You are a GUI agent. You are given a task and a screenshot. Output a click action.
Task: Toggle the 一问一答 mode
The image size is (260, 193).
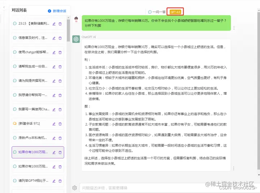[157, 12]
